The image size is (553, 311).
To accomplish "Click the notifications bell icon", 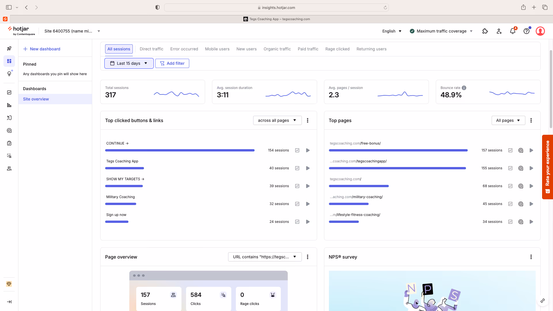I will (x=513, y=31).
